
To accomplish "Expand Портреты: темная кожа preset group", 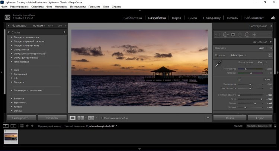I will pyautogui.click(x=12, y=37).
